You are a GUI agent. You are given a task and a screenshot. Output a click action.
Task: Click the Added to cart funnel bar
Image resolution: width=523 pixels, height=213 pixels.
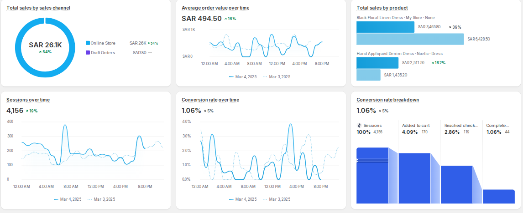click(x=414, y=178)
